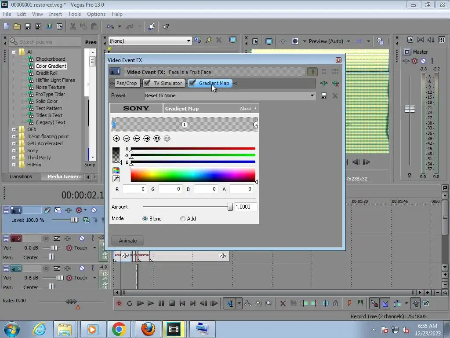Open a project with the folder icon
This screenshot has width=450, height=338.
pos(17,26)
